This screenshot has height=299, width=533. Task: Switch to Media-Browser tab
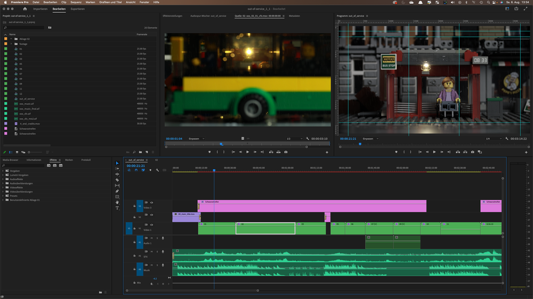11,160
